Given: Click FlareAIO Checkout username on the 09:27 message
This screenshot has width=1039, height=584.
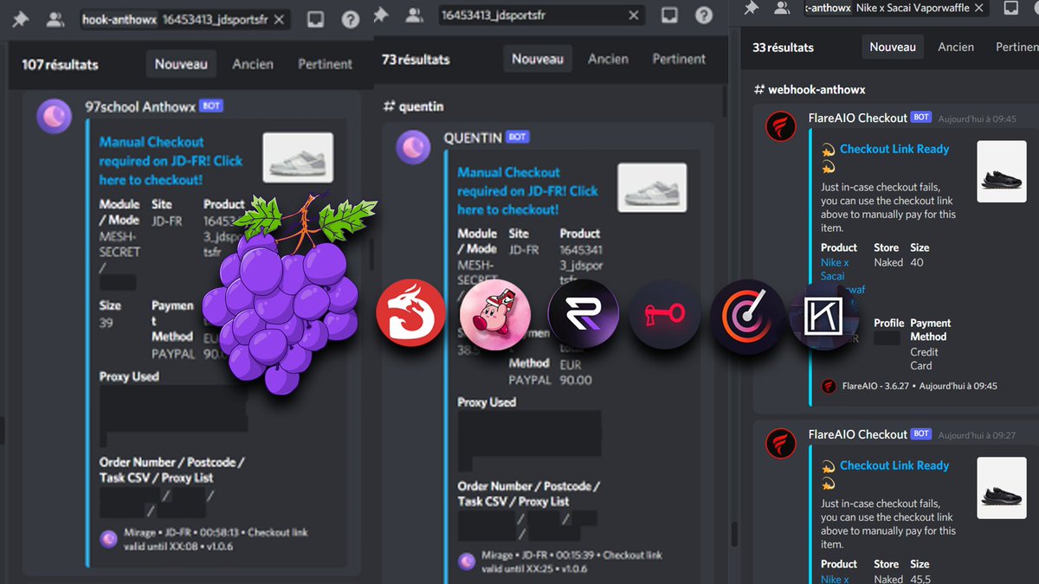Looking at the screenshot, I should click(x=857, y=434).
